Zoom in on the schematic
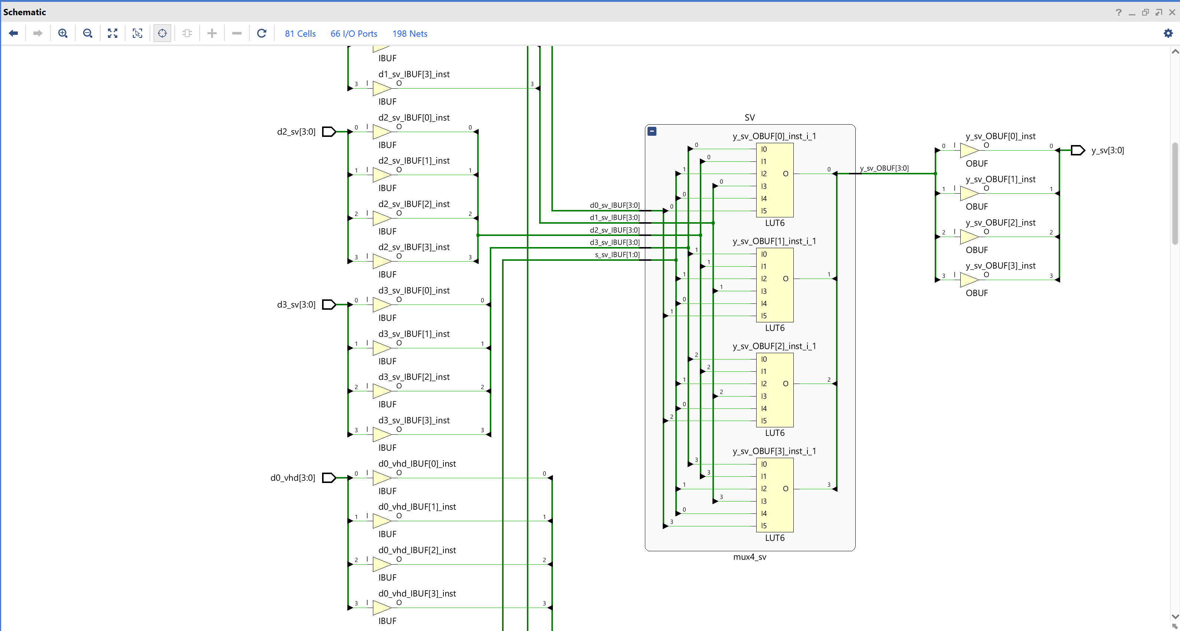The image size is (1180, 631). click(x=63, y=33)
